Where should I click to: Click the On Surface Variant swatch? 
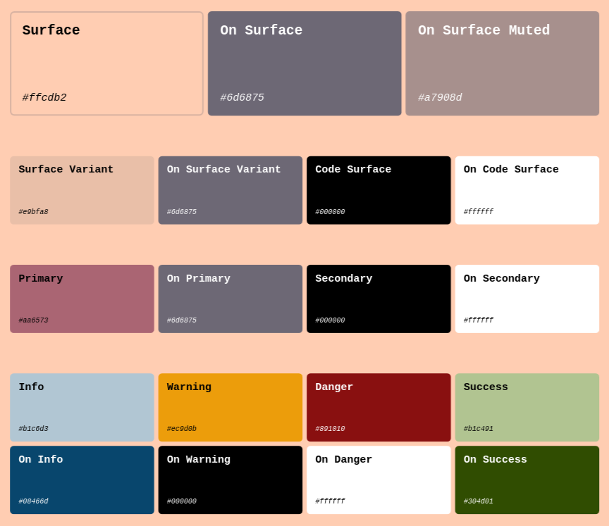230,190
